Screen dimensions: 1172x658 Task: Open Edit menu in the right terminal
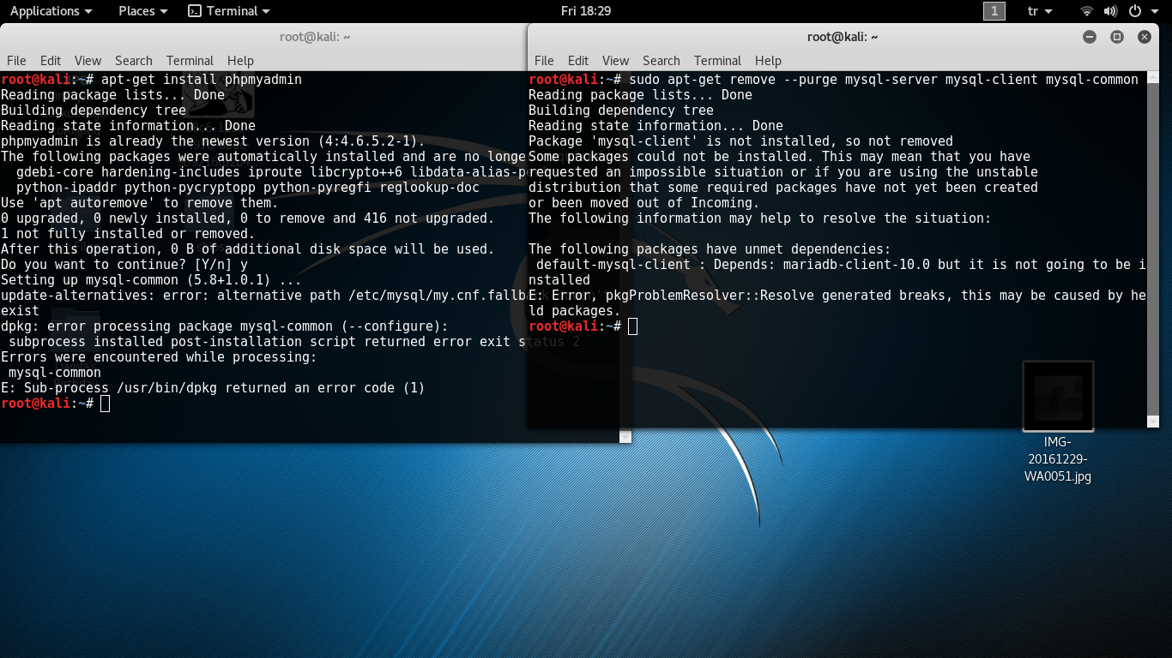(578, 61)
